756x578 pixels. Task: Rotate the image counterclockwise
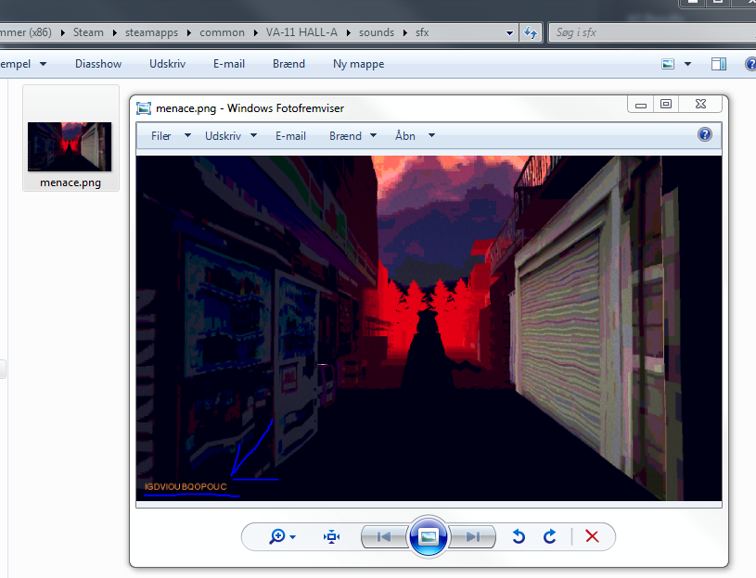(x=519, y=536)
